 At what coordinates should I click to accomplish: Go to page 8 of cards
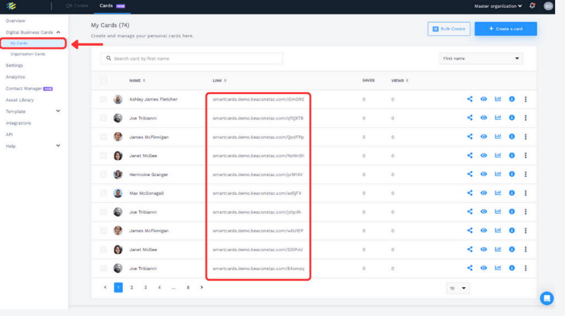[x=188, y=287]
